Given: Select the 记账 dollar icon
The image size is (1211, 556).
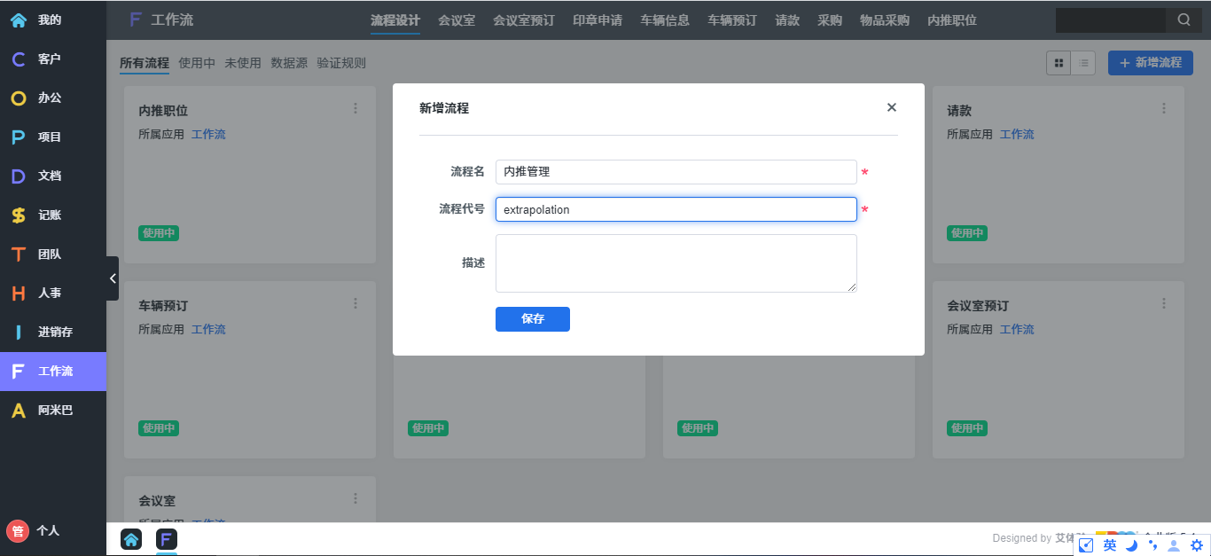Looking at the screenshot, I should pyautogui.click(x=18, y=215).
